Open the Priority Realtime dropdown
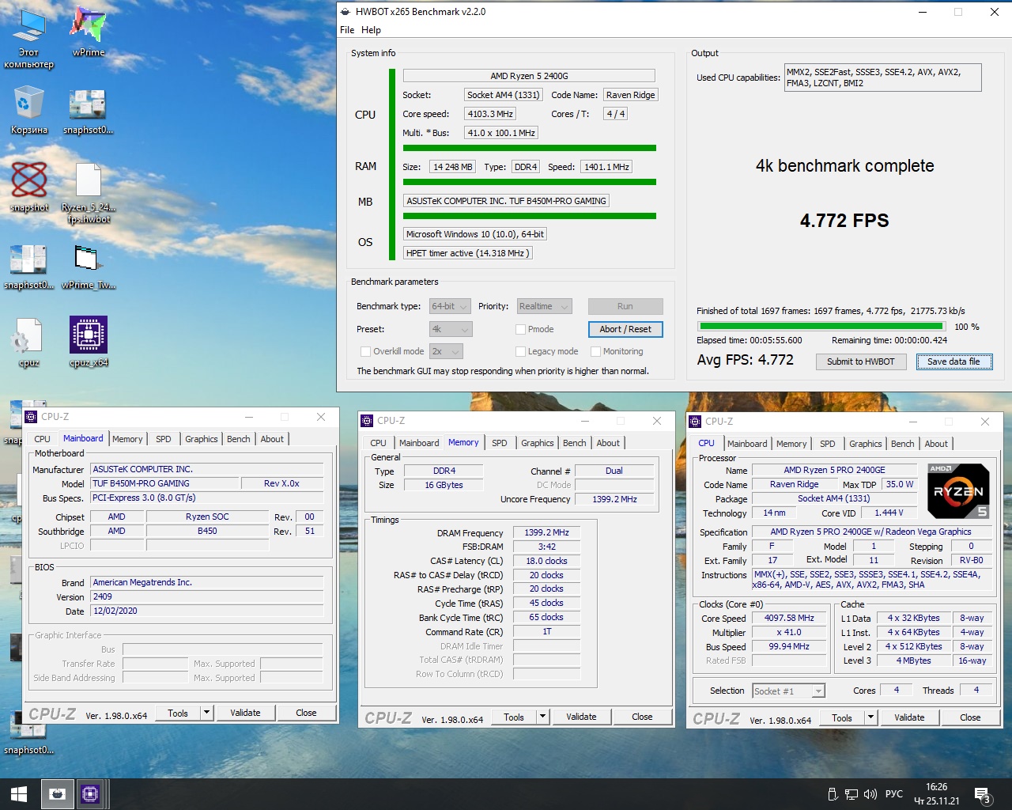The height and width of the screenshot is (810, 1012). (544, 307)
